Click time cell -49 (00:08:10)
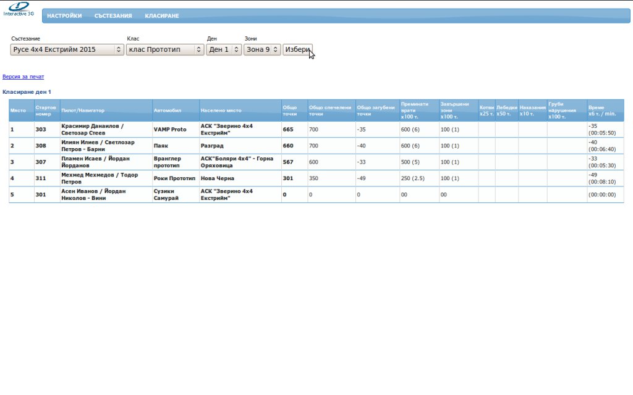This screenshot has height=395, width=633. (605, 178)
